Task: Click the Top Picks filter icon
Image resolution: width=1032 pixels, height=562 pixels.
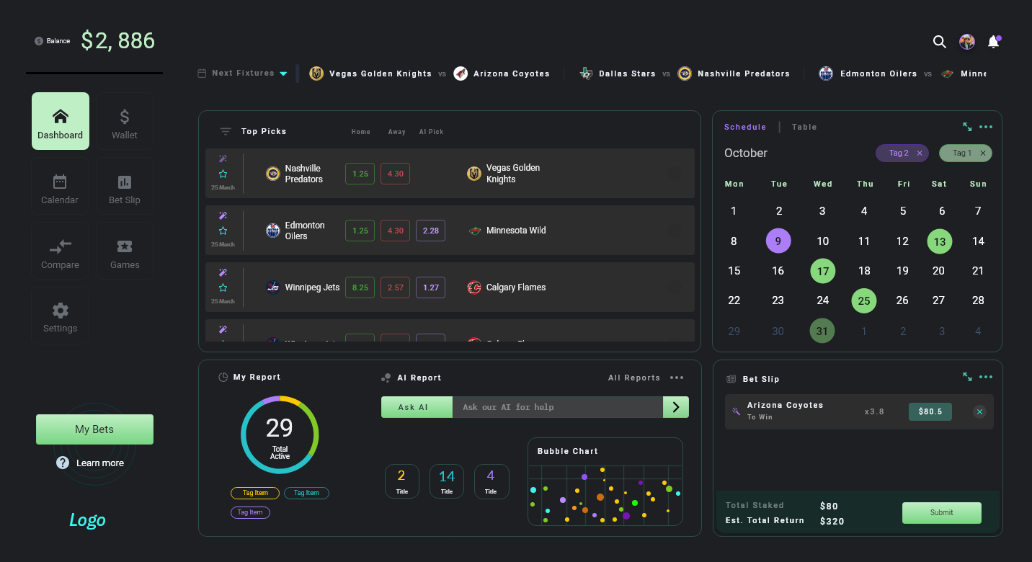Action: click(x=226, y=132)
